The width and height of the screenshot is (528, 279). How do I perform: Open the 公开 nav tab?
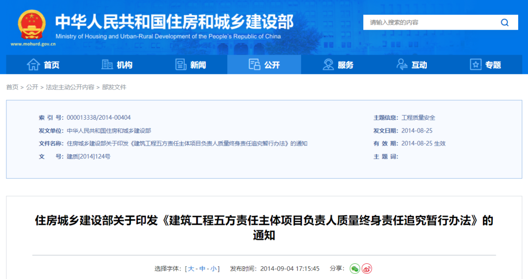[x=264, y=64]
